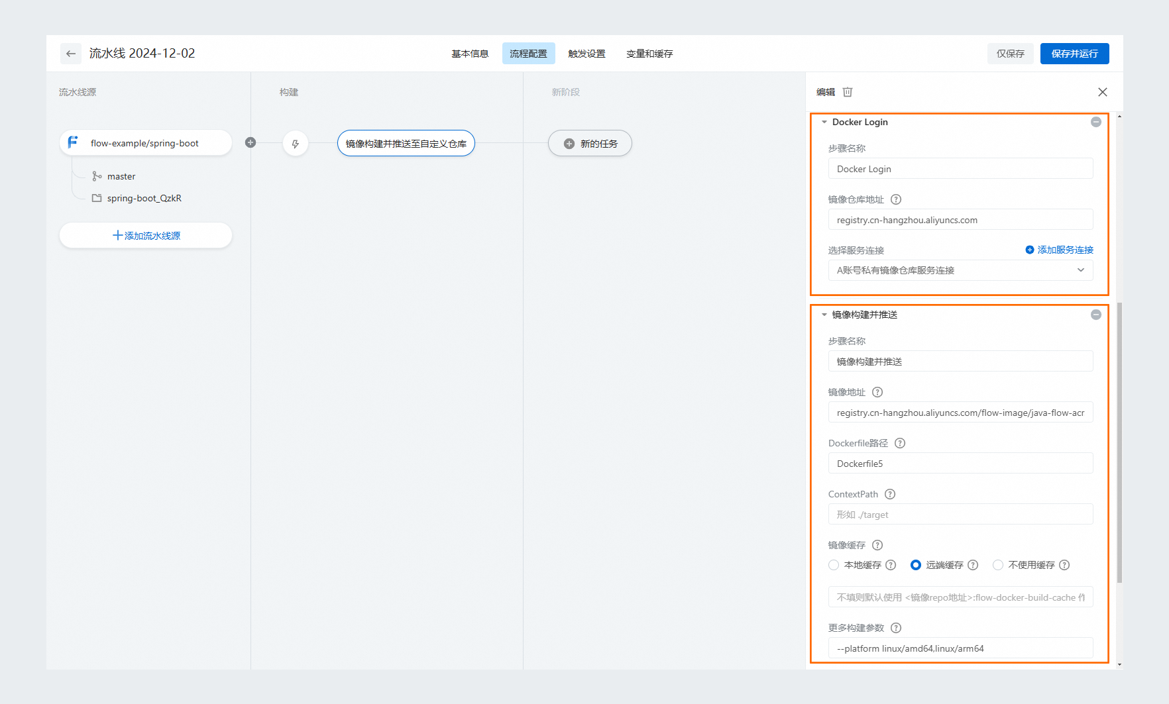The width and height of the screenshot is (1169, 704).
Task: Click the remote cache address field
Action: coord(960,597)
